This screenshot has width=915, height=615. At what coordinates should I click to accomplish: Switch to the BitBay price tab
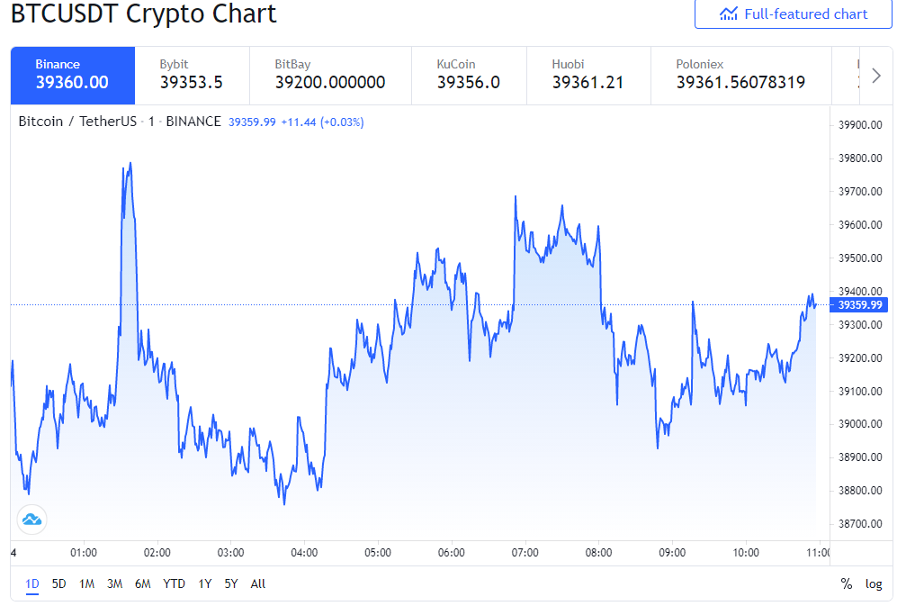(330, 76)
